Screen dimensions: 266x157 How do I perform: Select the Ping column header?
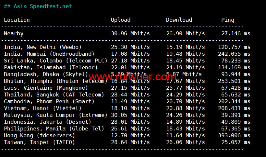tap(228, 20)
